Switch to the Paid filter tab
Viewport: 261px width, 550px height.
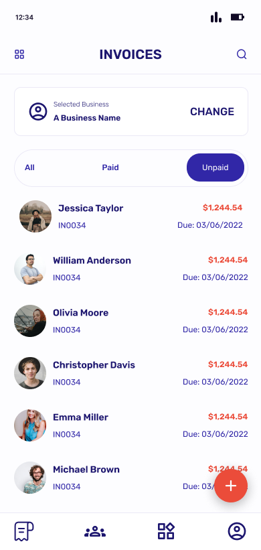(110, 167)
